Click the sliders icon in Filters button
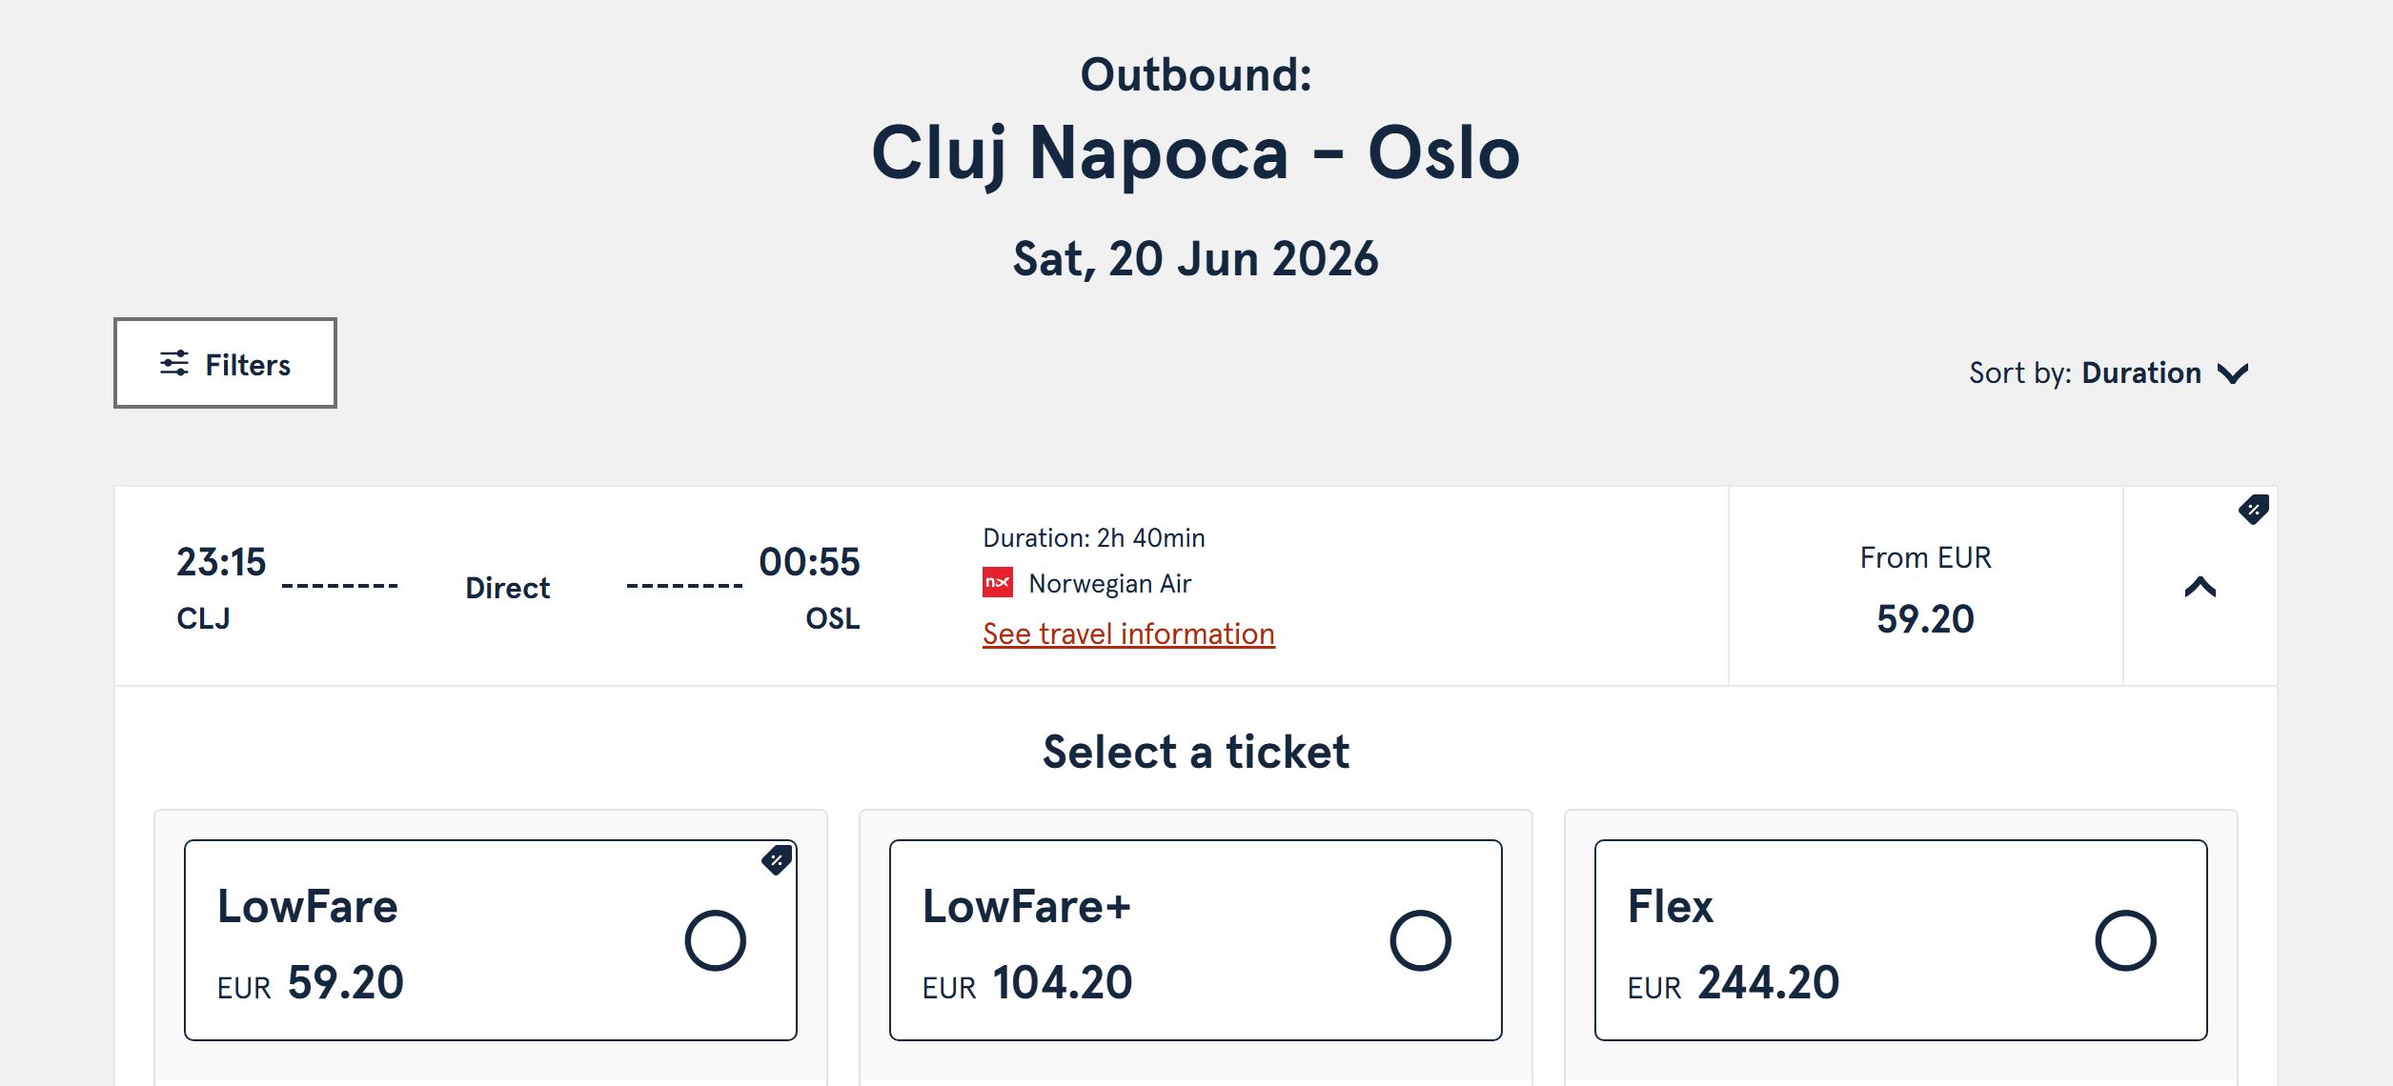Viewport: 2393px width, 1086px height. [x=173, y=363]
